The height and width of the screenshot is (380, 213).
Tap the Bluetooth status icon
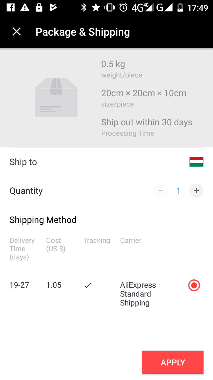84,8
